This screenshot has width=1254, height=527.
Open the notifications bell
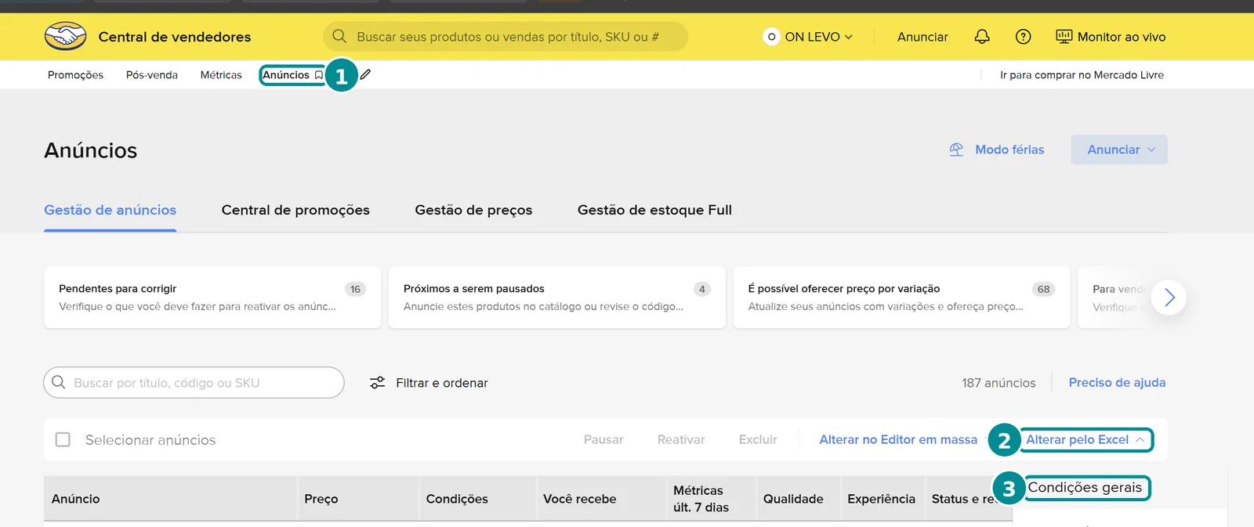(x=982, y=36)
